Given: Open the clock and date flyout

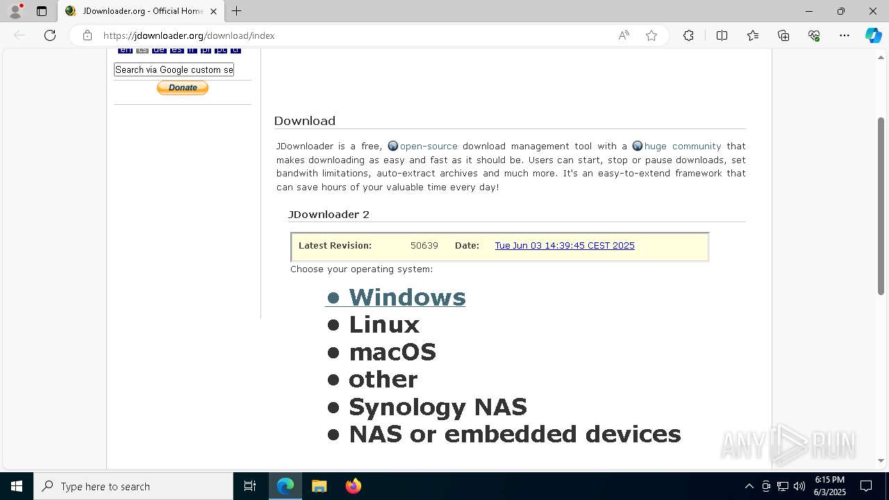Looking at the screenshot, I should 830,486.
